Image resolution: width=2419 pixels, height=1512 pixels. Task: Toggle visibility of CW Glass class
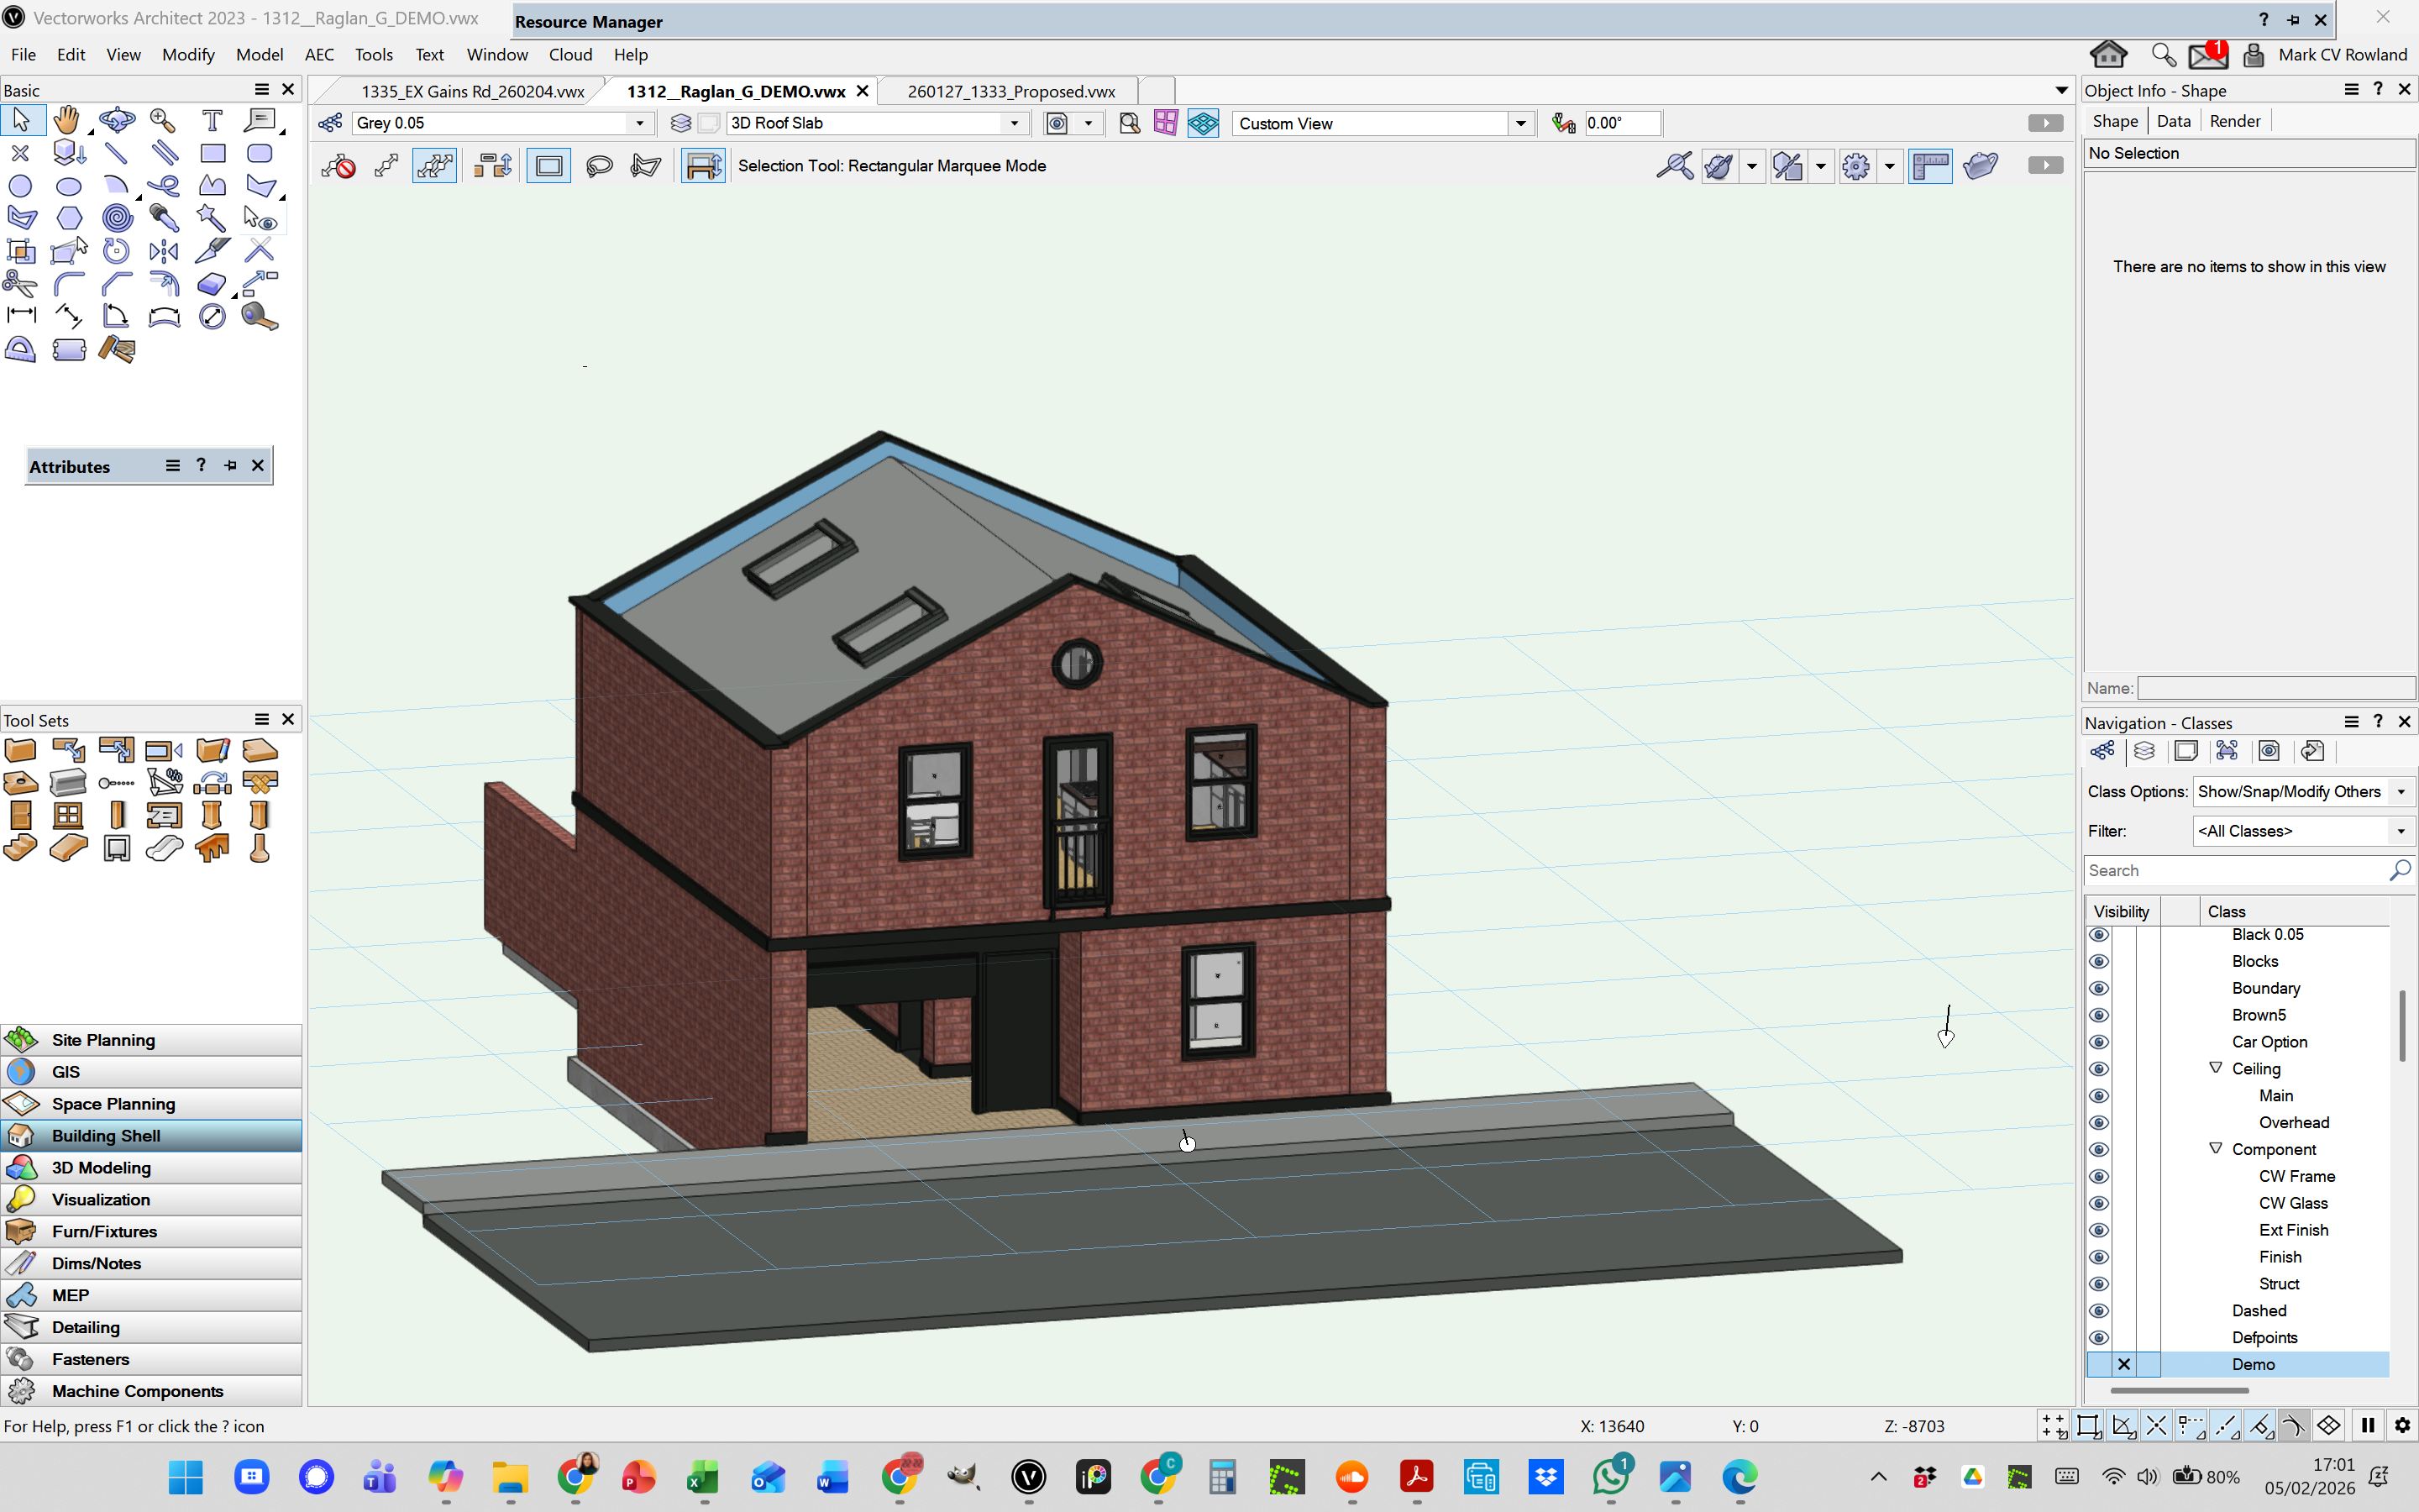(x=2098, y=1203)
